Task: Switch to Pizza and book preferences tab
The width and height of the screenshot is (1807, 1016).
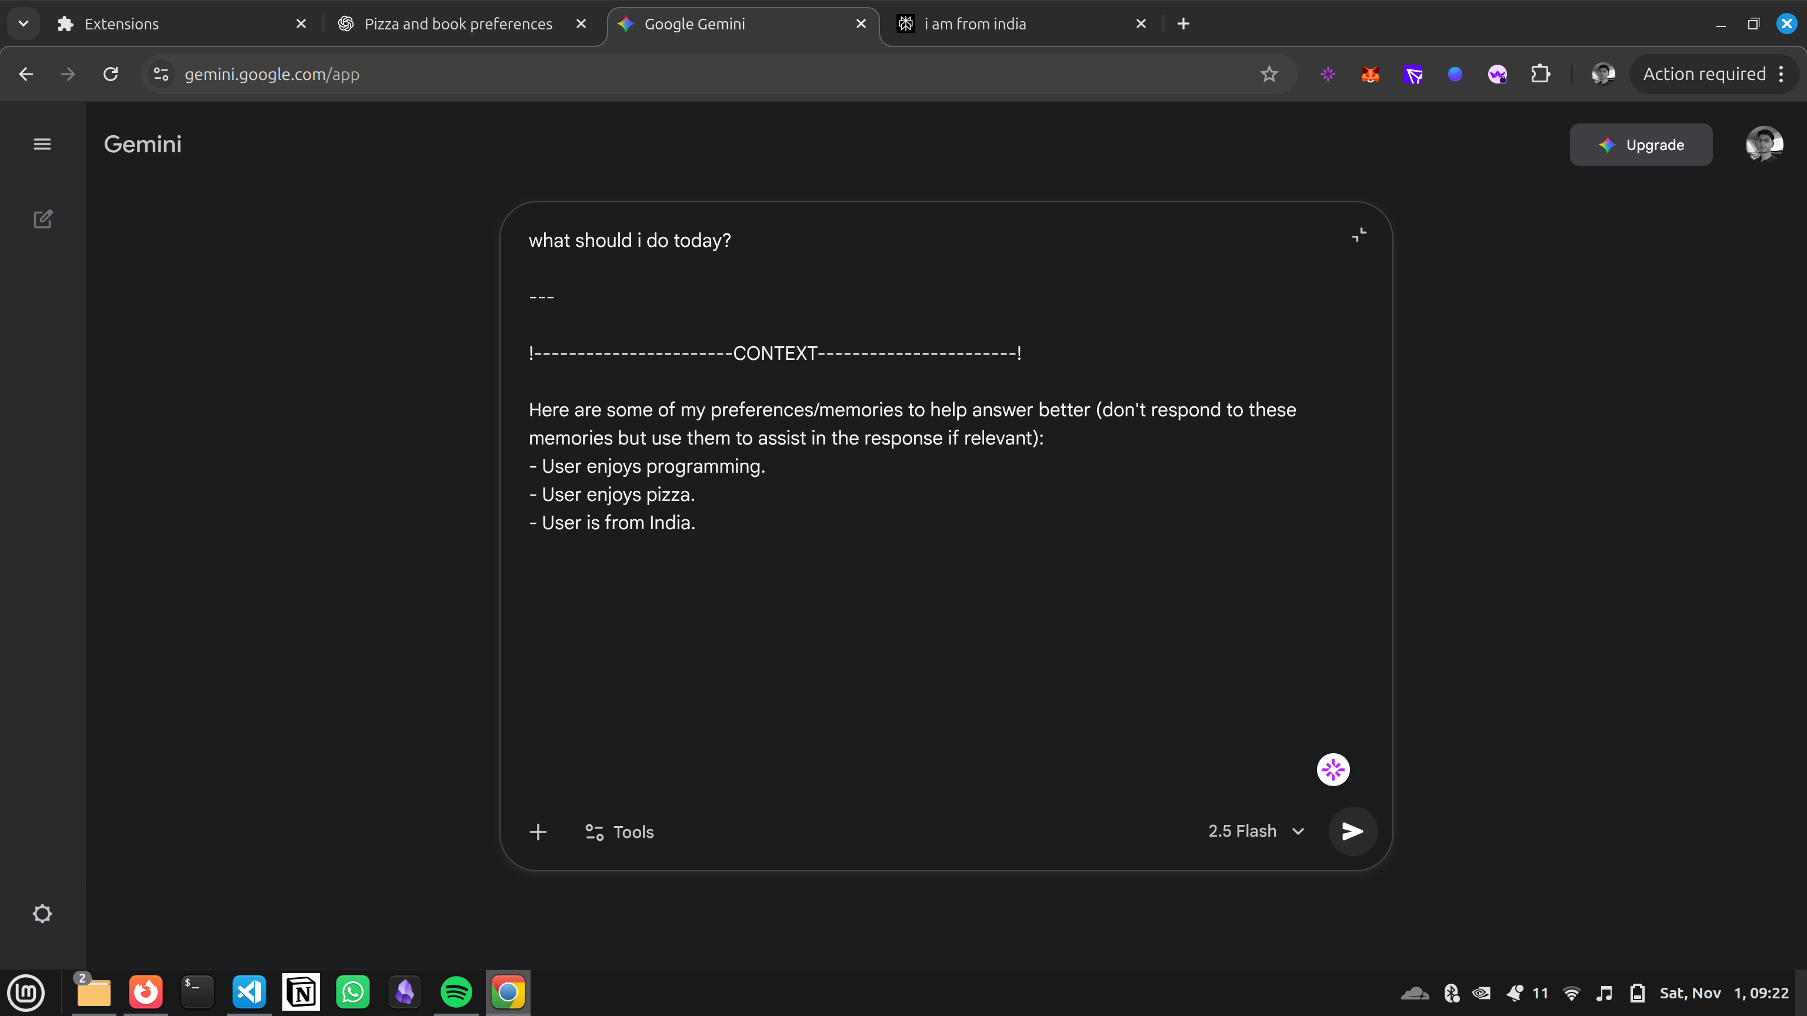Action: [458, 24]
